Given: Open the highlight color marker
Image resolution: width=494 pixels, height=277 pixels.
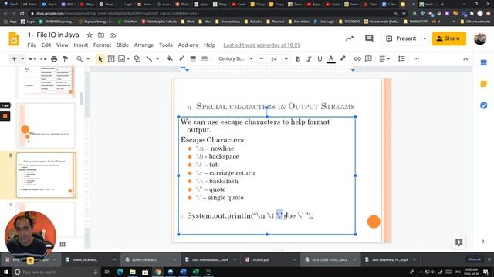Looking at the screenshot, I should 343,58.
